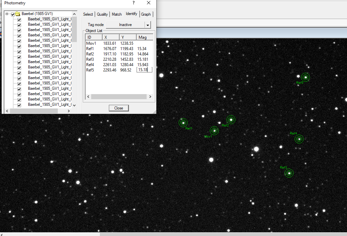The image size is (347, 236).
Task: Click the Close button in Photometry dialog
Action: (119, 108)
